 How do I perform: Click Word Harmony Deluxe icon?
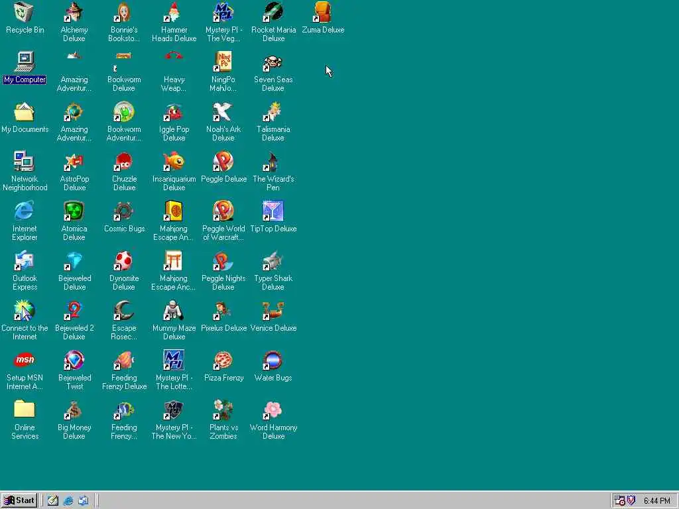point(273,410)
